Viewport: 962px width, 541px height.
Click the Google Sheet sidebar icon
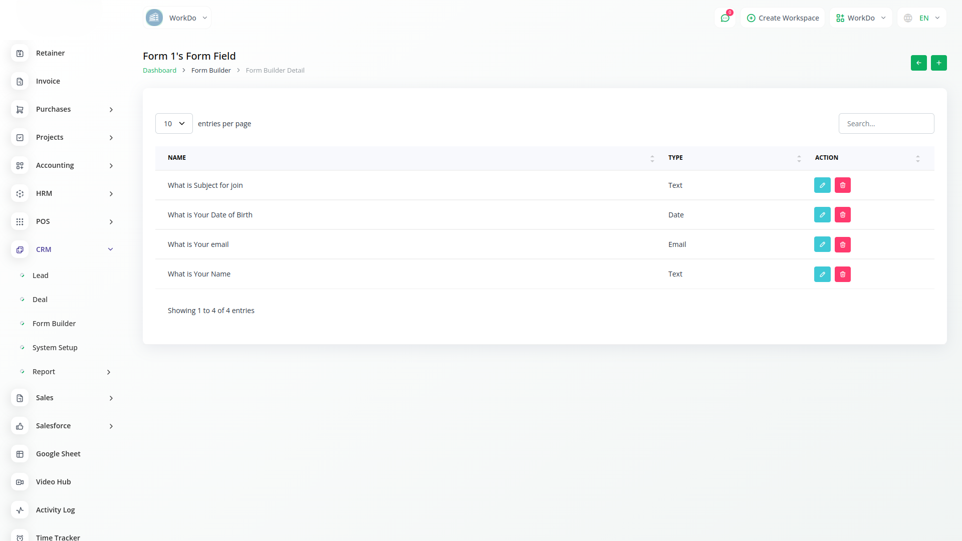[20, 454]
